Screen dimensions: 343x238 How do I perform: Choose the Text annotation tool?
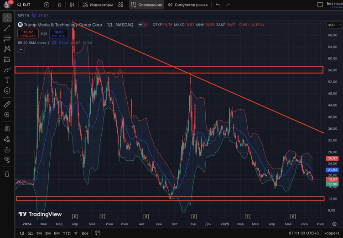coord(7,80)
